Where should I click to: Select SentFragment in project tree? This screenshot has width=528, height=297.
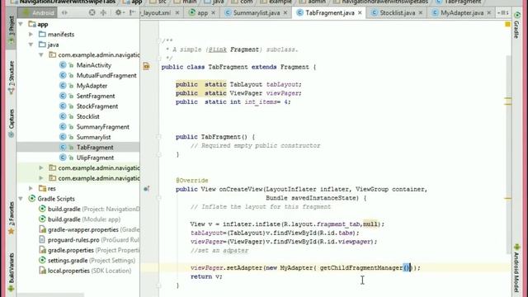pyautogui.click(x=96, y=96)
